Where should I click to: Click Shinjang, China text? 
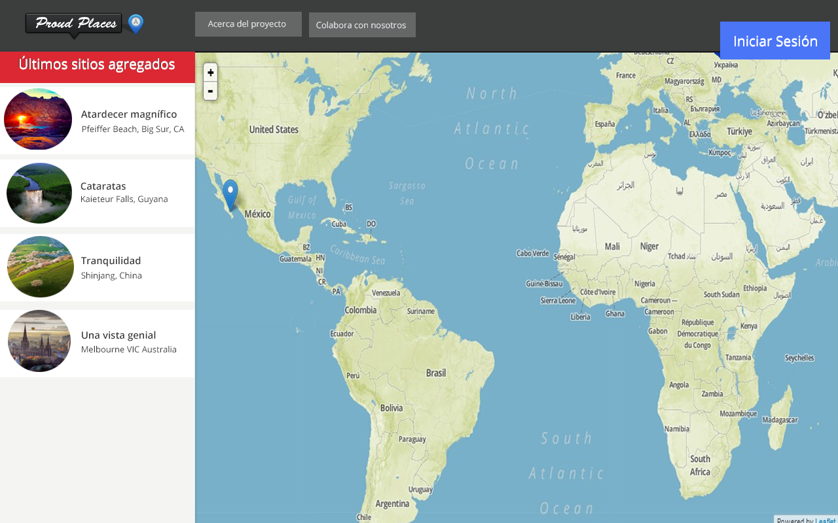111,276
